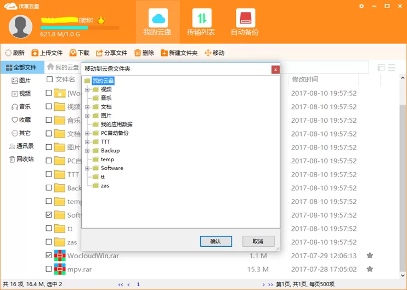This screenshot has width=407, height=290.
Task: Click 移动 move toolbar button
Action: click(214, 53)
